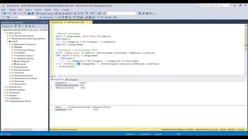Open the toolbar search combo box dropdown
Viewport: 248px width, 139px height.
click(x=135, y=14)
